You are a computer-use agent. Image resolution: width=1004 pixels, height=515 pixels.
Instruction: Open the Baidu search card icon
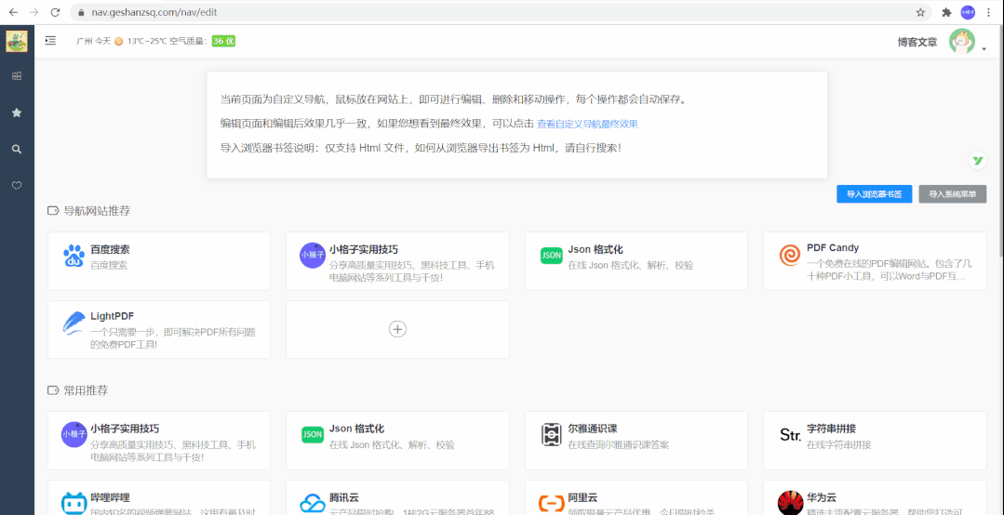pos(74,256)
